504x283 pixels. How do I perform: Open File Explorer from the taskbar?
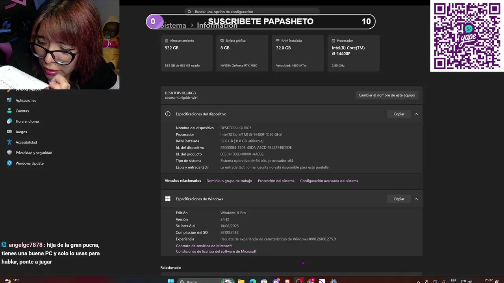click(x=241, y=281)
